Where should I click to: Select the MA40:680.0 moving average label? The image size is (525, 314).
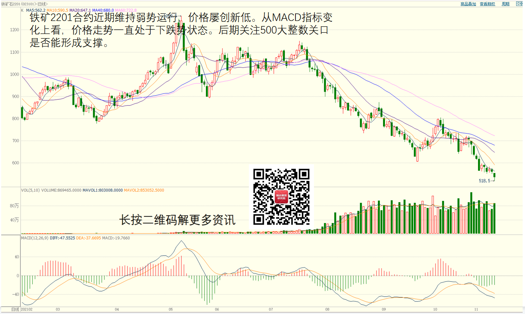coord(103,10)
